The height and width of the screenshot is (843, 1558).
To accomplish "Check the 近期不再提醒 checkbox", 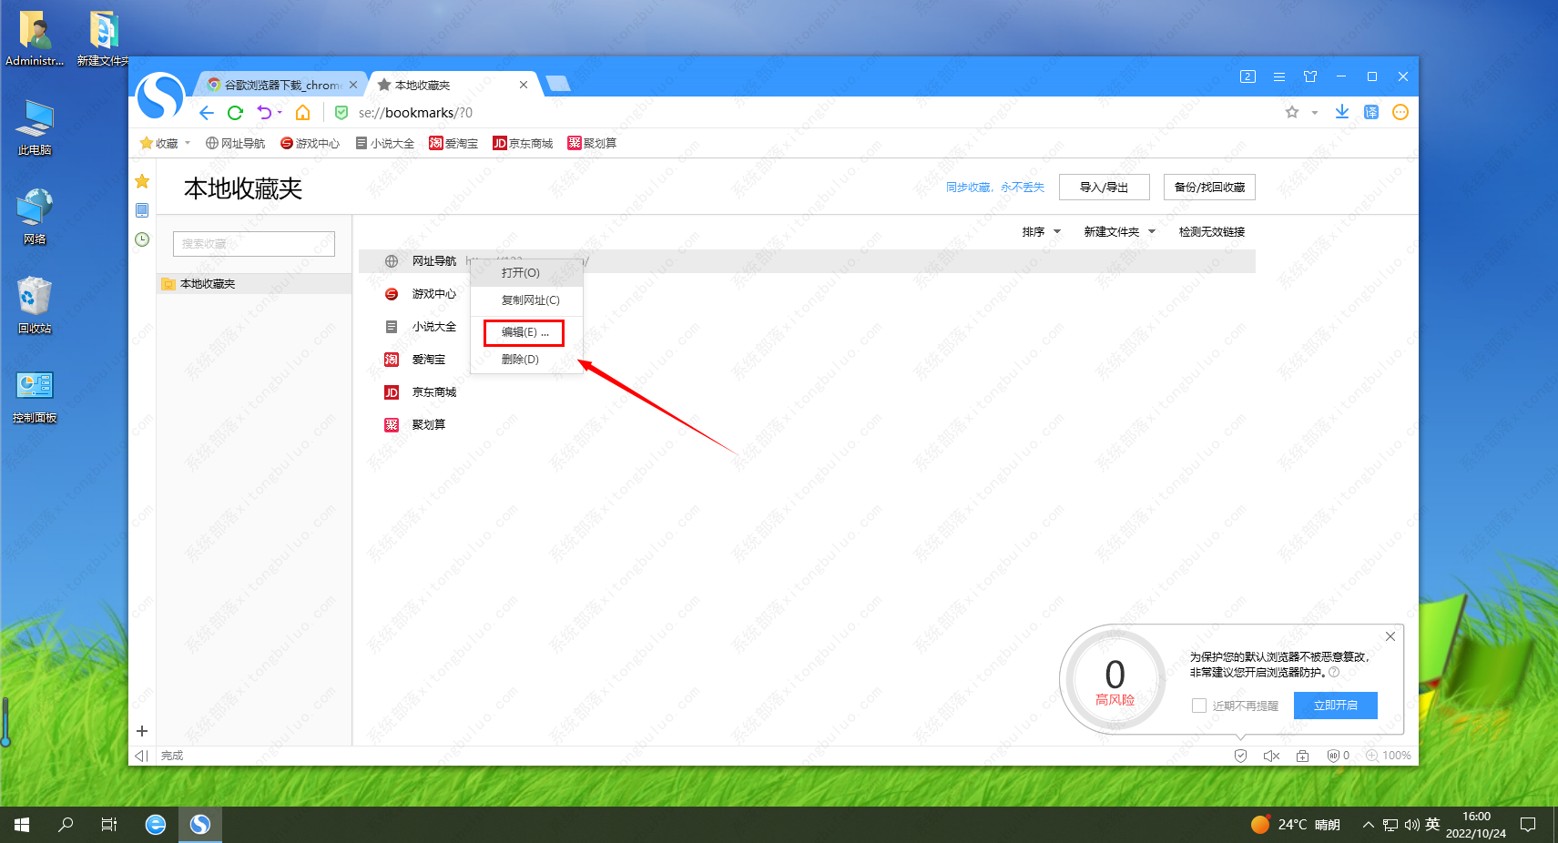I will point(1199,706).
